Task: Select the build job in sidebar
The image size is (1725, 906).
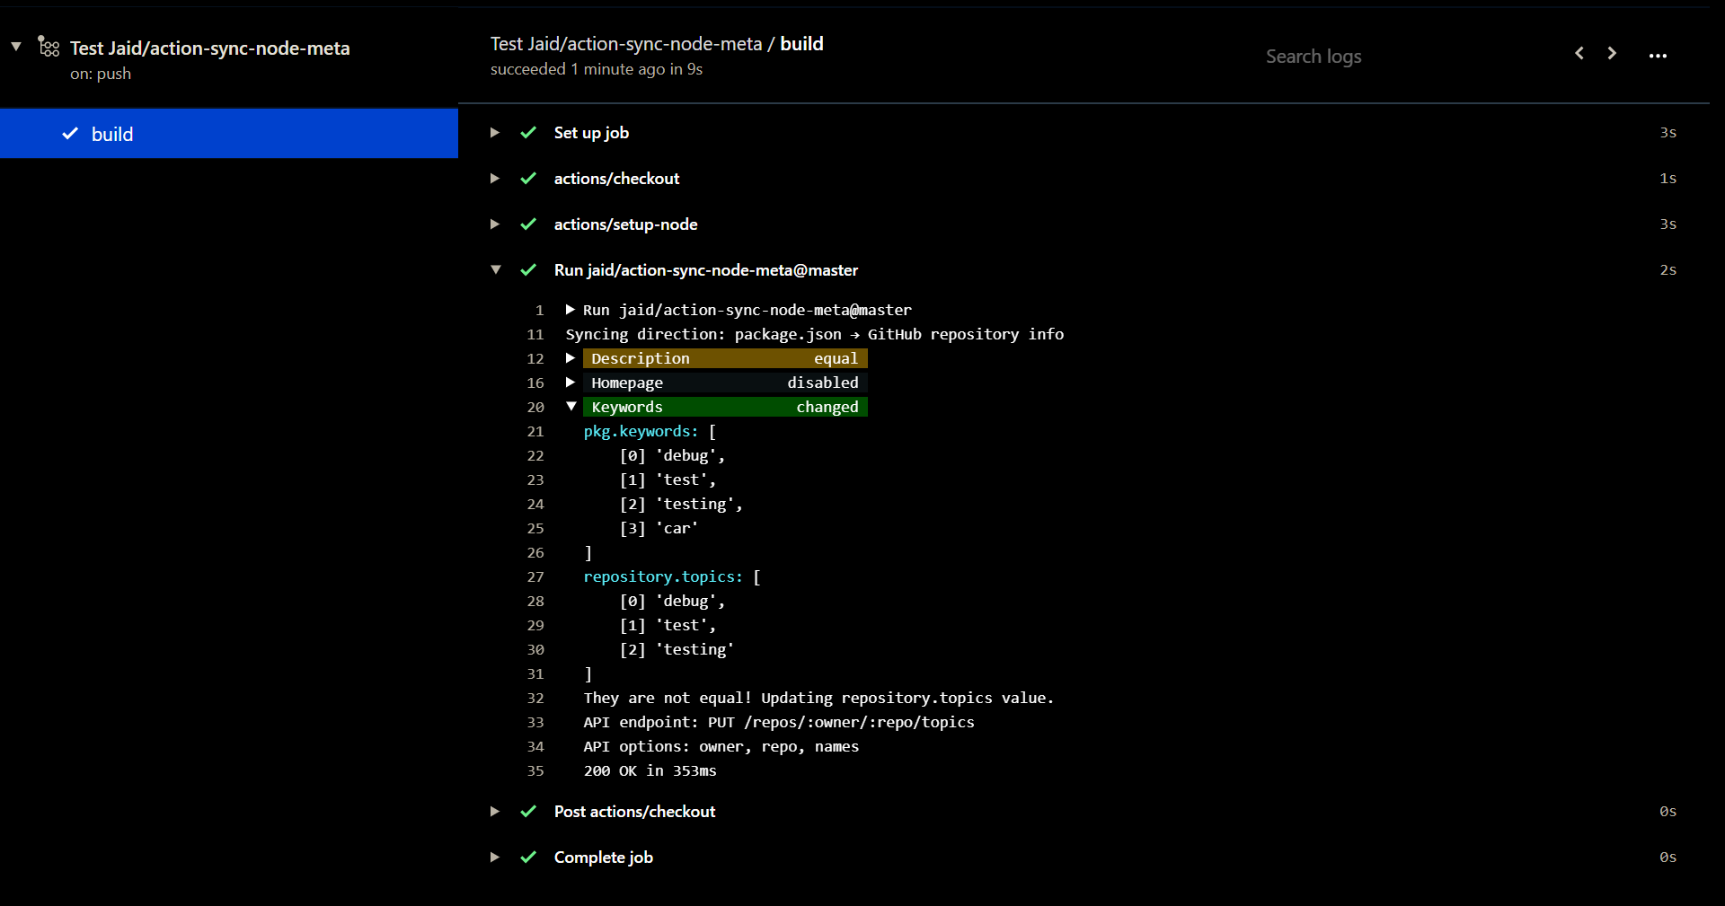Action: (229, 134)
